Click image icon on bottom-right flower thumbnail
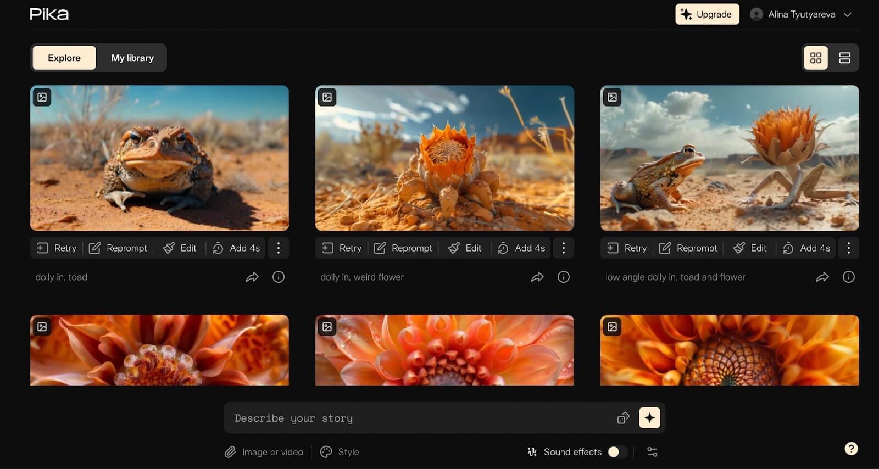879x469 pixels. pos(613,327)
